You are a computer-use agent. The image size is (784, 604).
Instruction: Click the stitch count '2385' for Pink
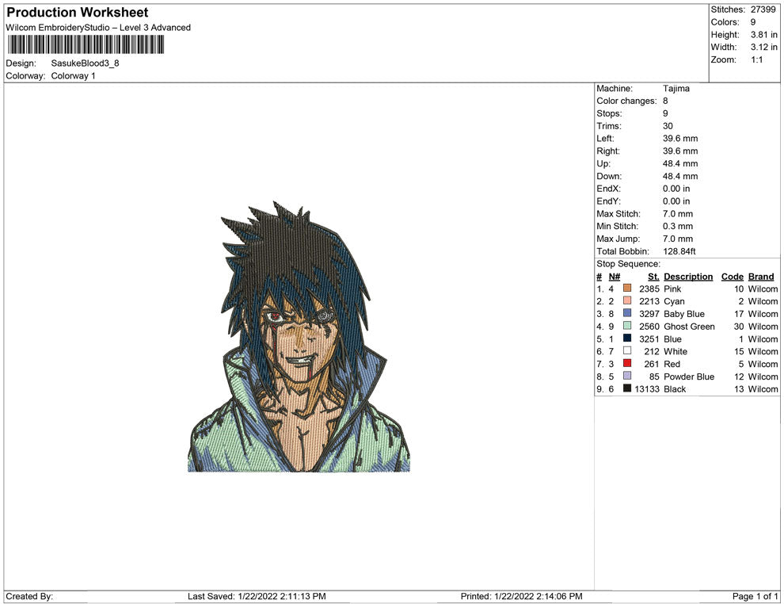tap(649, 289)
